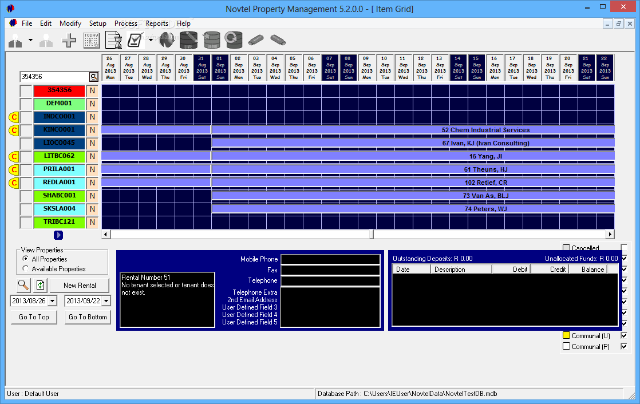
Task: Open the Process menu
Action: pyautogui.click(x=126, y=23)
